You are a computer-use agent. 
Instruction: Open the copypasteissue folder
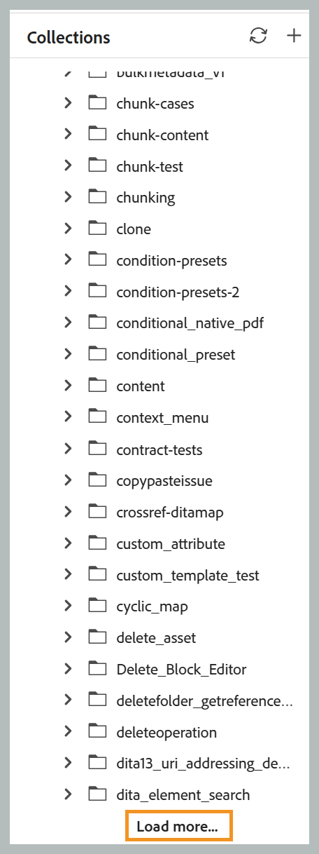(x=164, y=480)
